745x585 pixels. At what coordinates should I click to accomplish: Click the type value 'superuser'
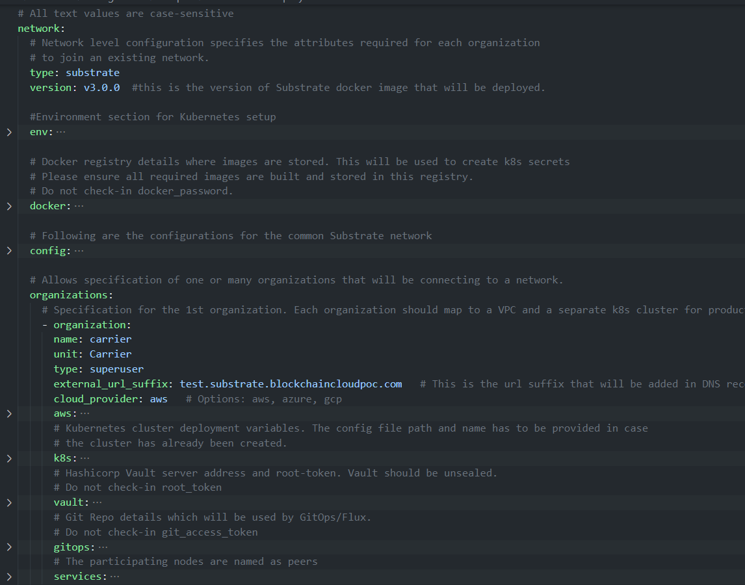[x=117, y=369]
